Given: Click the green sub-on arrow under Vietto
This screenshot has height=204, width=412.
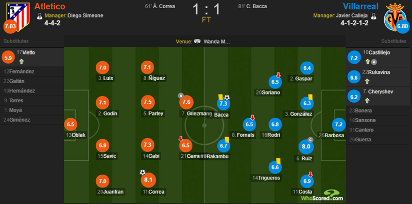Looking at the screenshot, I should (22, 62).
